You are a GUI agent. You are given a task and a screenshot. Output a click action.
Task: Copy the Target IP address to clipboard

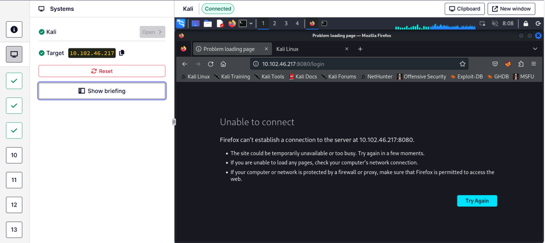[x=122, y=53]
